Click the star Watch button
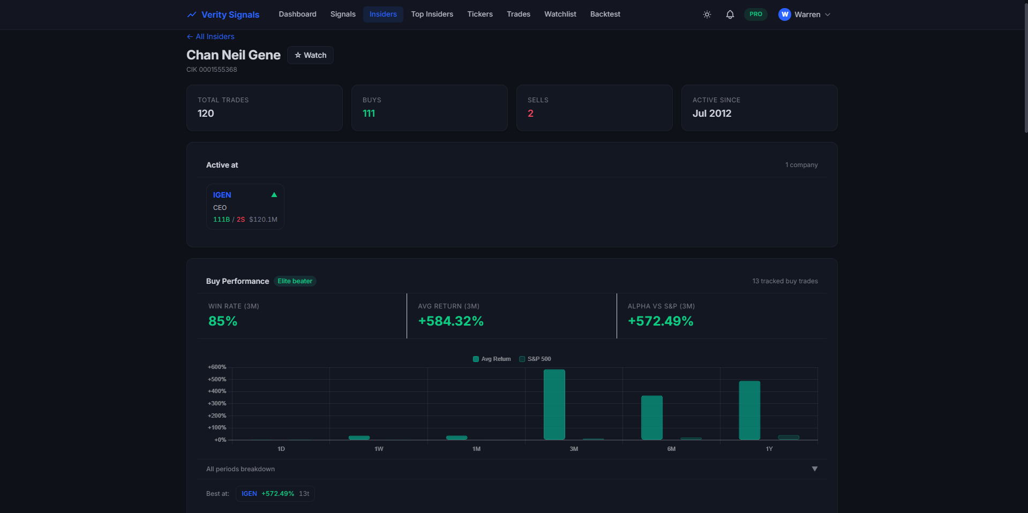 click(x=310, y=55)
